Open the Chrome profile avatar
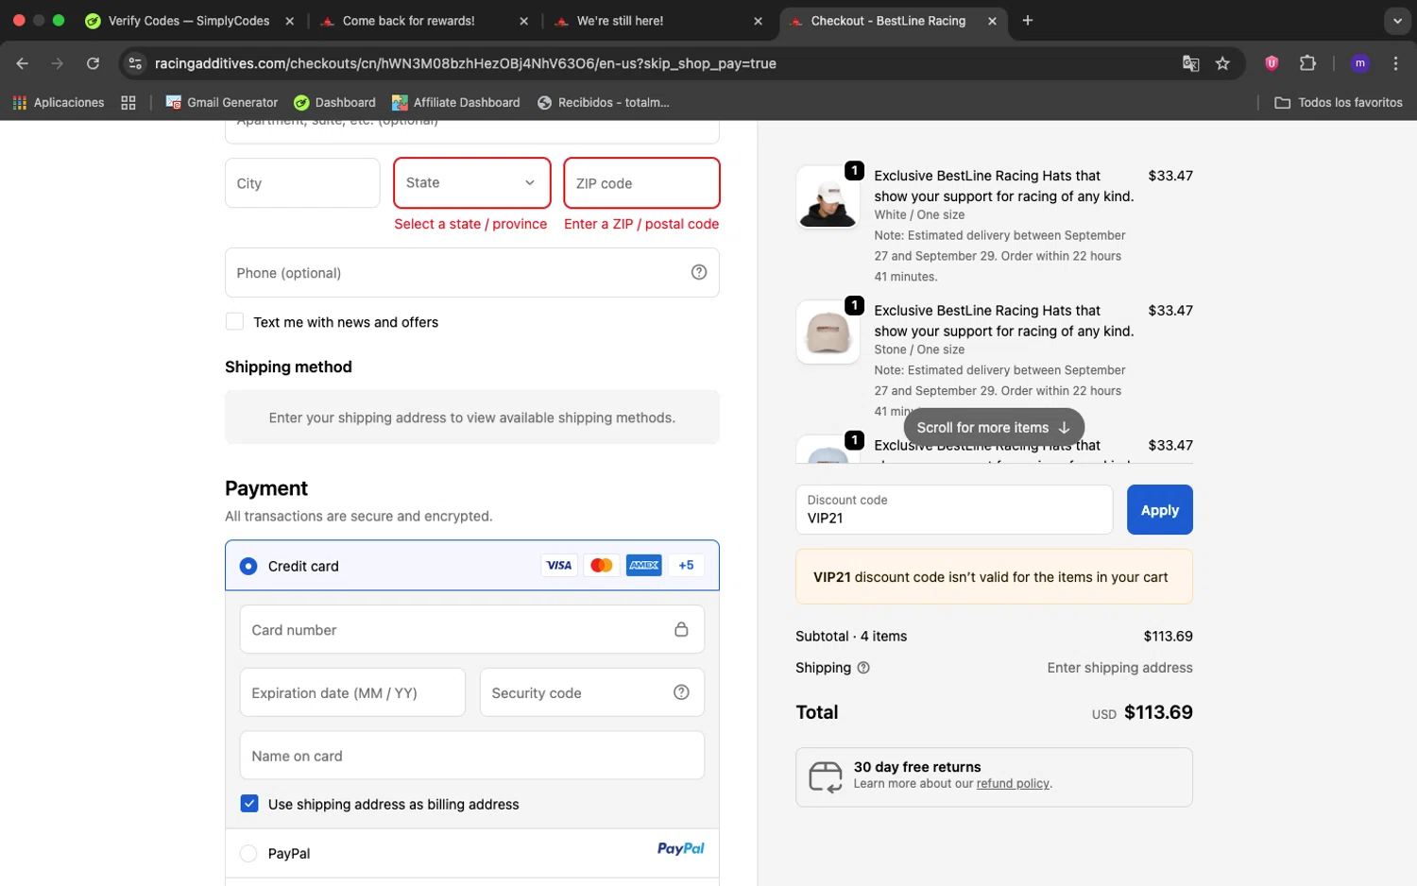Viewport: 1417px width, 886px height. click(1360, 63)
